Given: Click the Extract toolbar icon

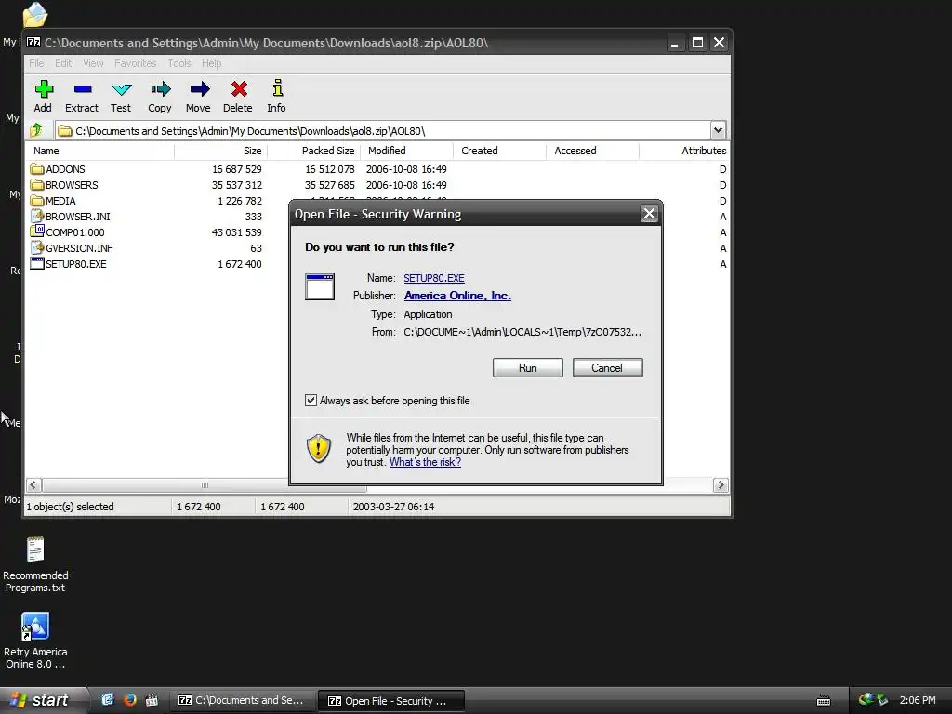Looking at the screenshot, I should tap(83, 89).
